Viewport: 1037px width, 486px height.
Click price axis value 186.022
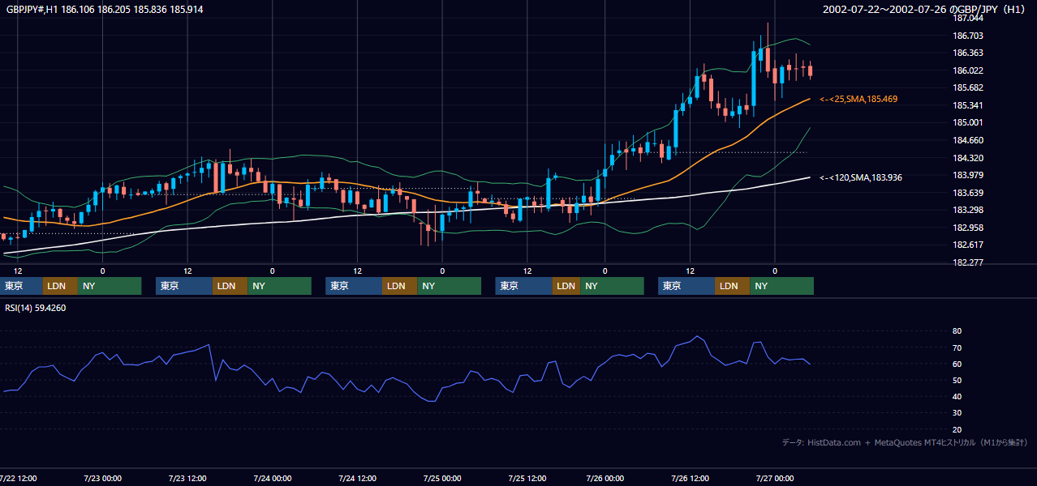coord(968,70)
